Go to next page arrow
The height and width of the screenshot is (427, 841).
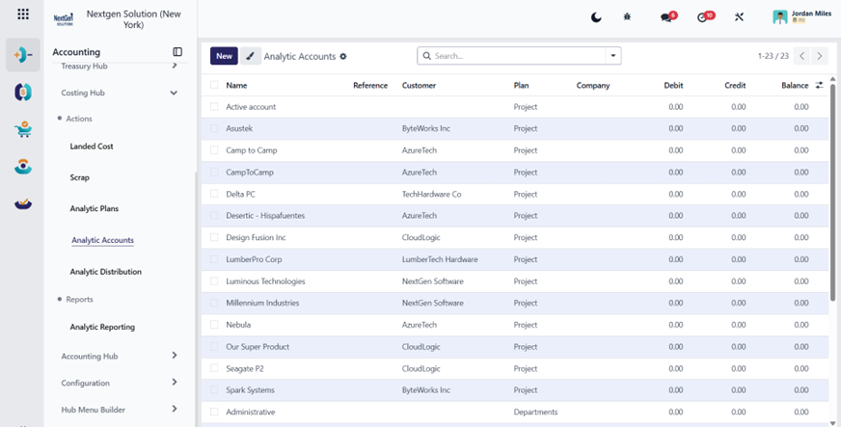[x=819, y=56]
